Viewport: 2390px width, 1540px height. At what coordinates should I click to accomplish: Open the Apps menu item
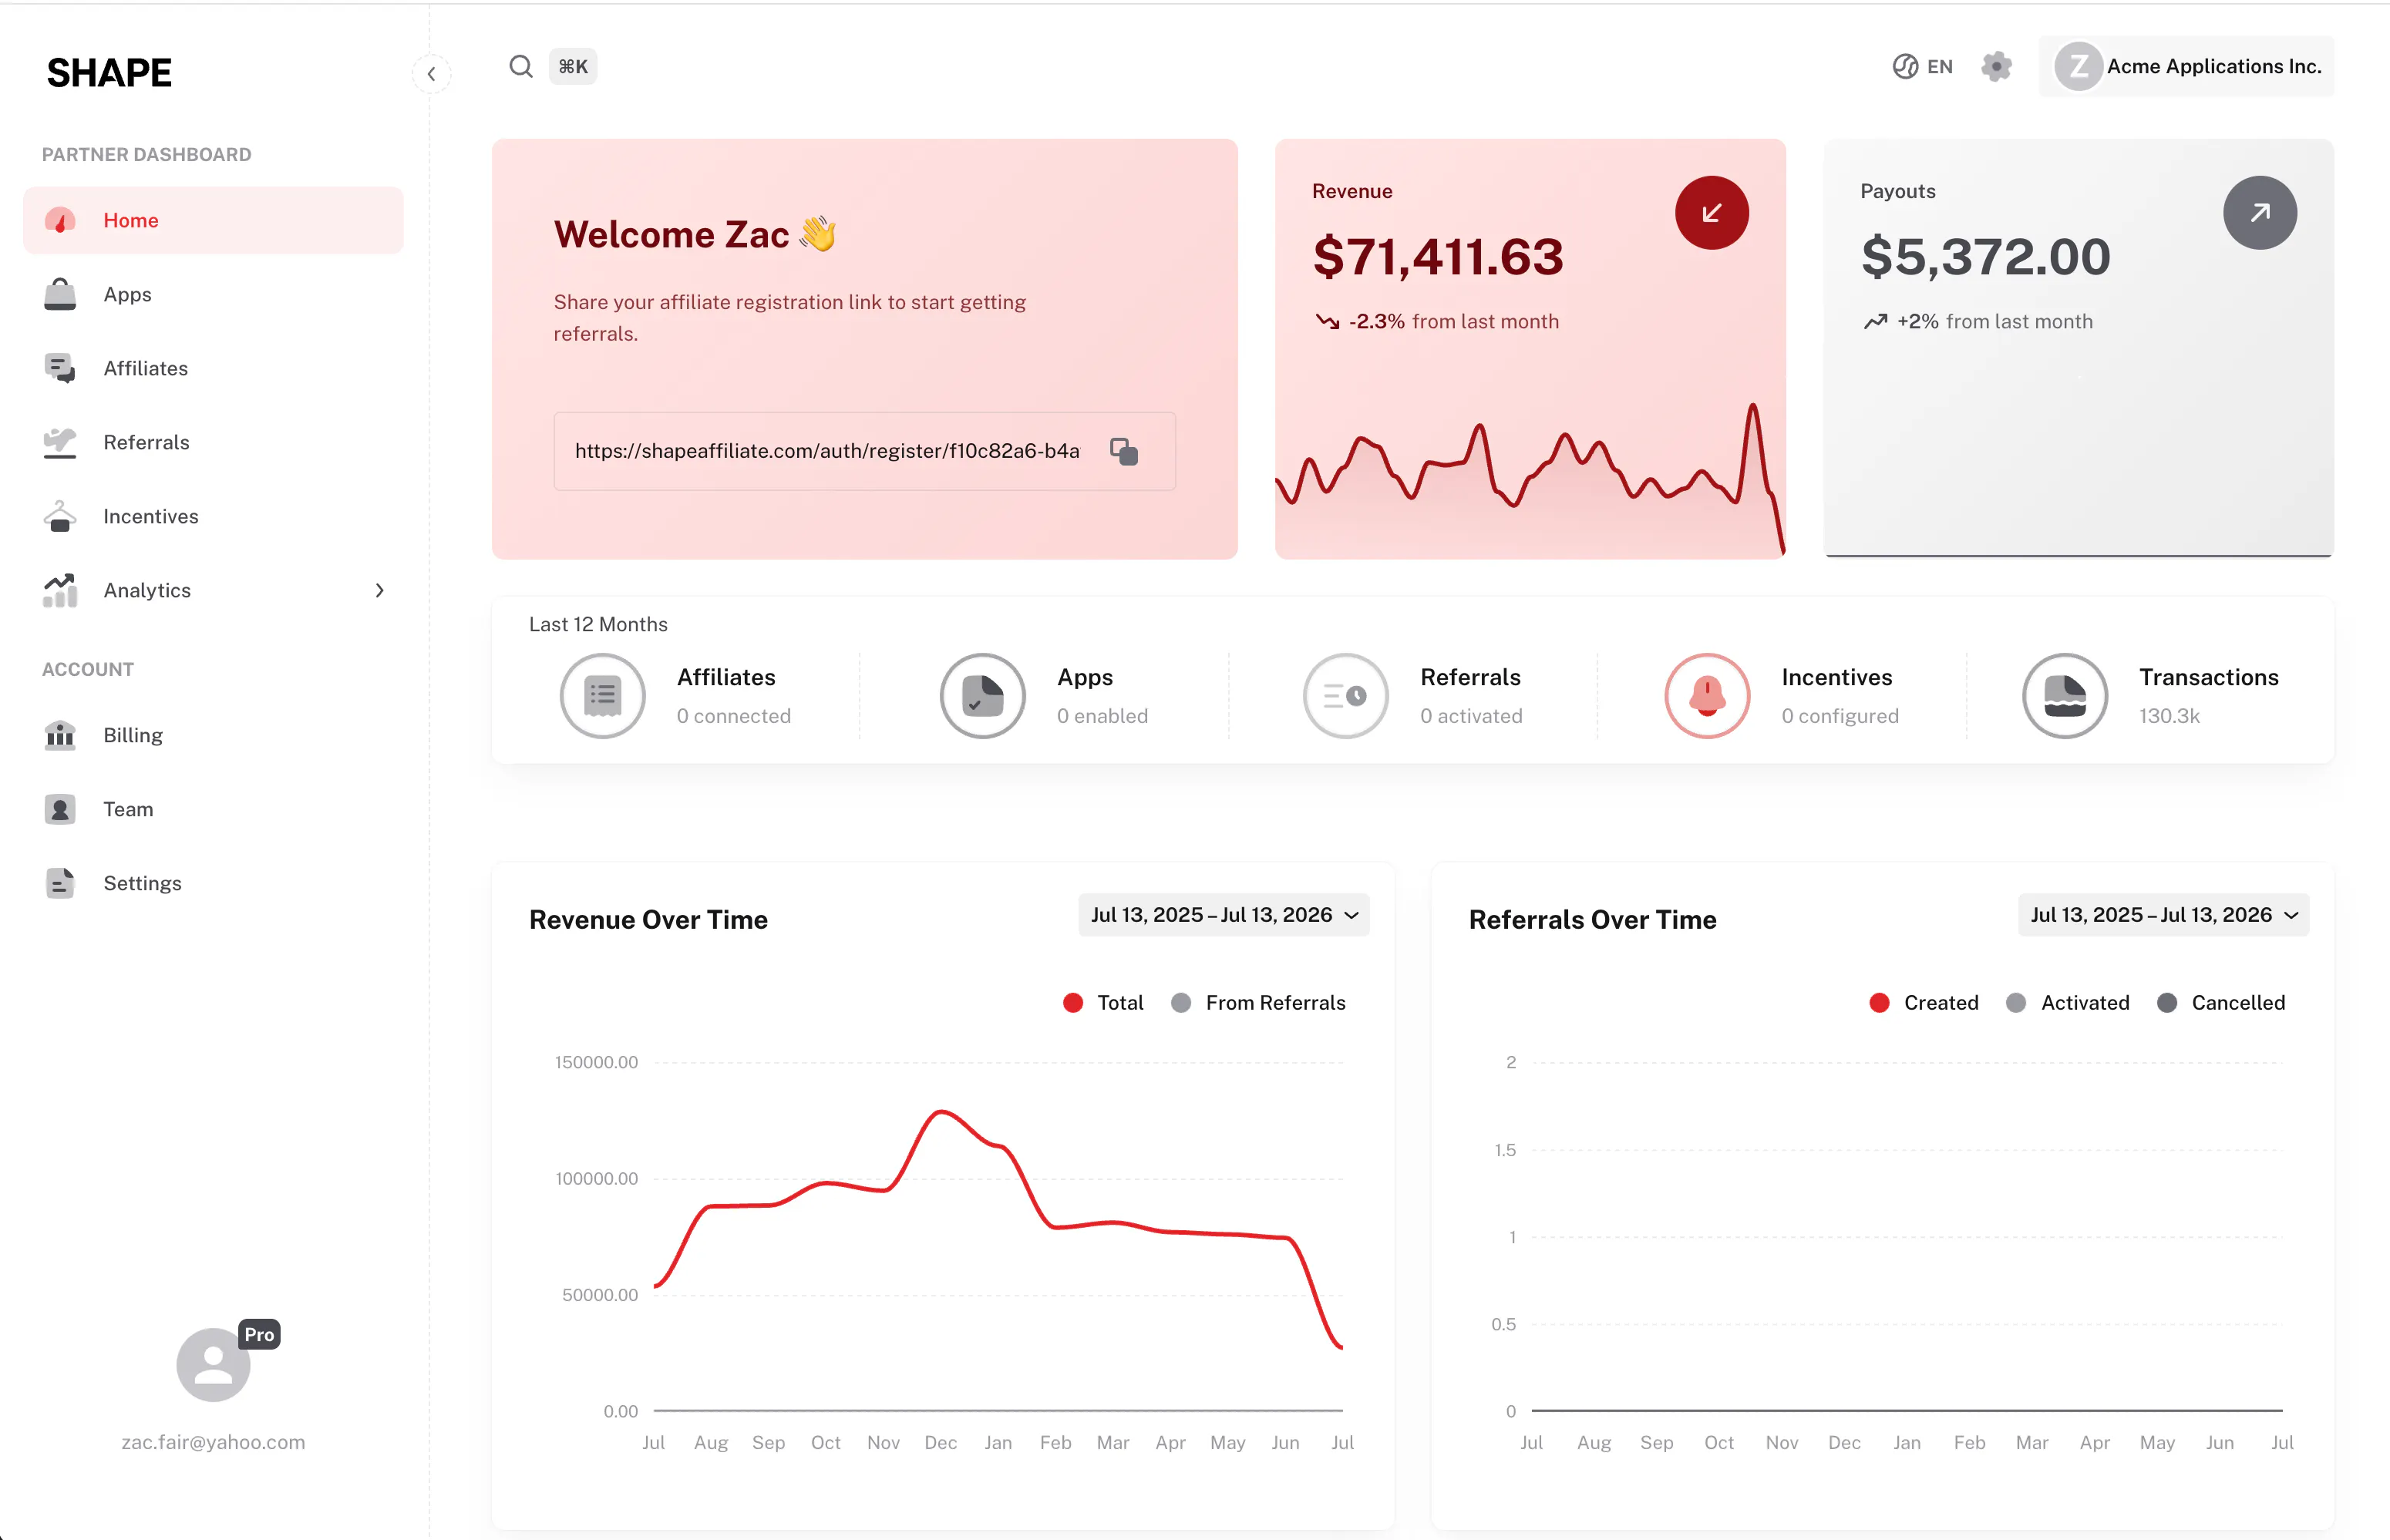click(213, 294)
